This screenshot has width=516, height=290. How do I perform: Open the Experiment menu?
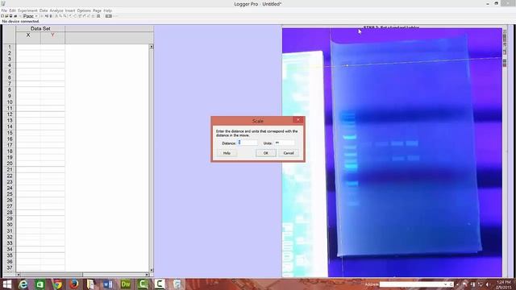27,10
